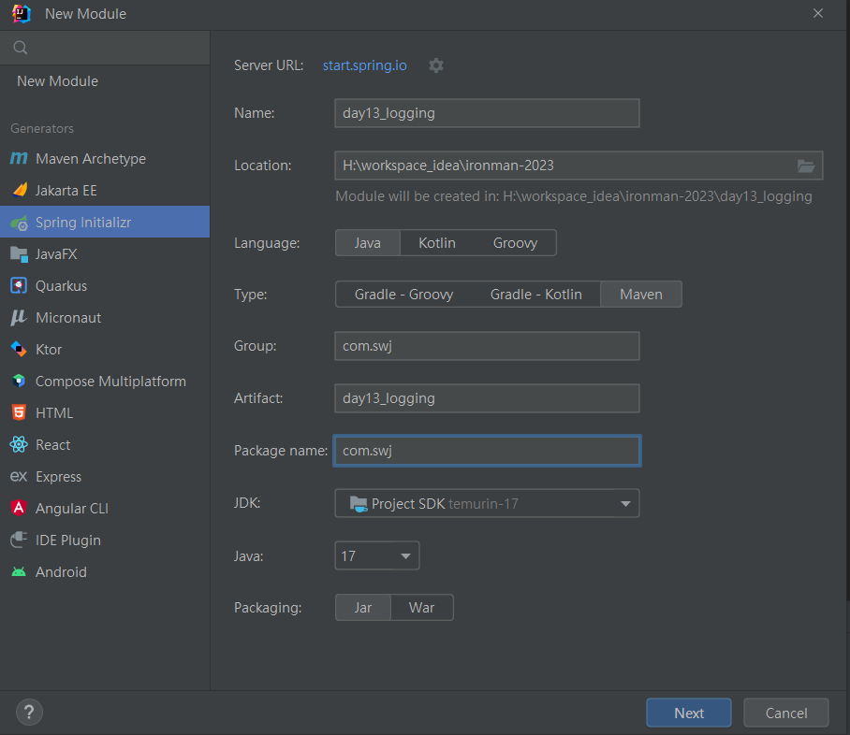850x735 pixels.
Task: Click the Android robot icon
Action: click(19, 572)
